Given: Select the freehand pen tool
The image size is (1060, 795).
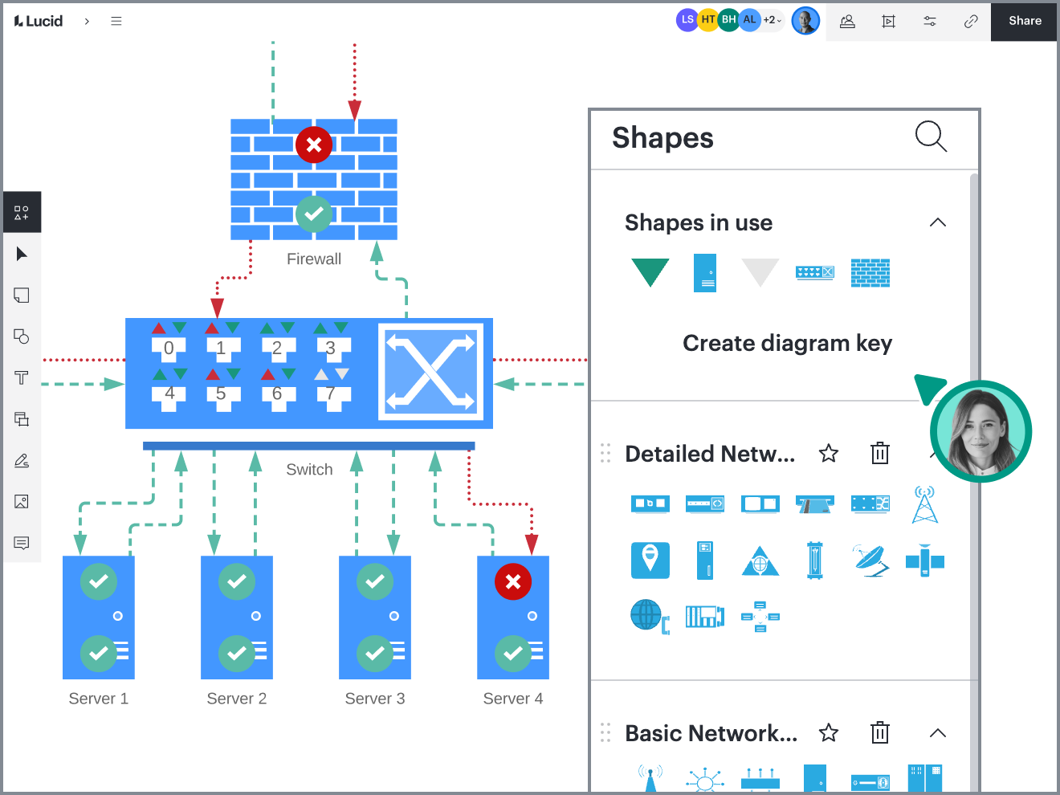Looking at the screenshot, I should coord(22,460).
